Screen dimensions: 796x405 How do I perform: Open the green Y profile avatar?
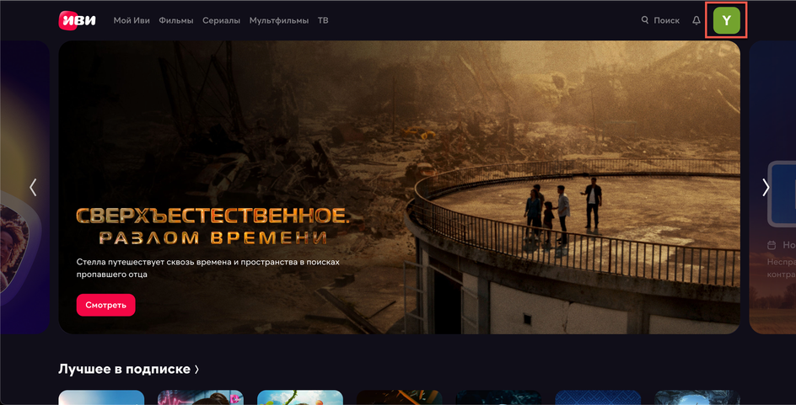tap(727, 20)
